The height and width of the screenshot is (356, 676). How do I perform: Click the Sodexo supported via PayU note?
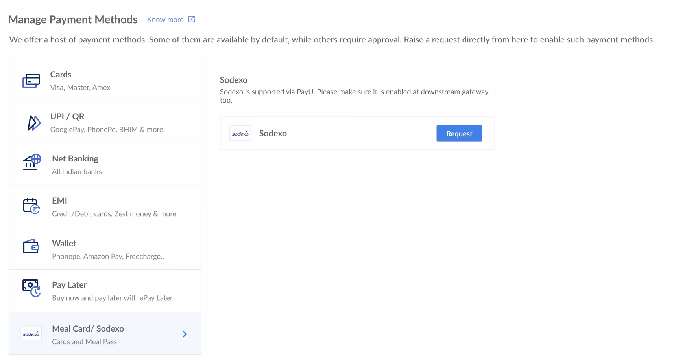tap(354, 96)
